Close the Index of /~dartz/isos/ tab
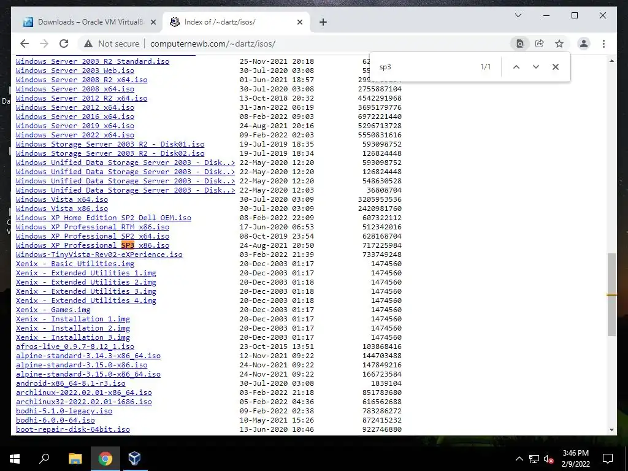This screenshot has width=628, height=471. pos(299,22)
